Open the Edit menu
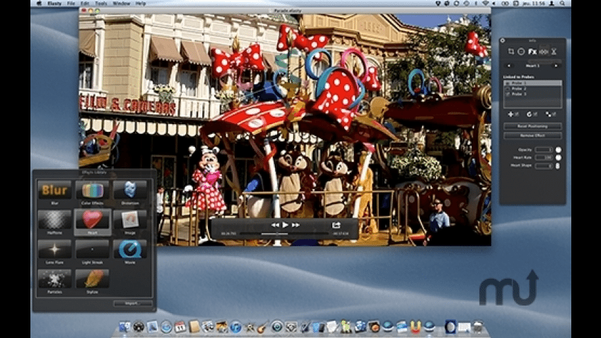Screen dimensions: 601x338 [84, 3]
